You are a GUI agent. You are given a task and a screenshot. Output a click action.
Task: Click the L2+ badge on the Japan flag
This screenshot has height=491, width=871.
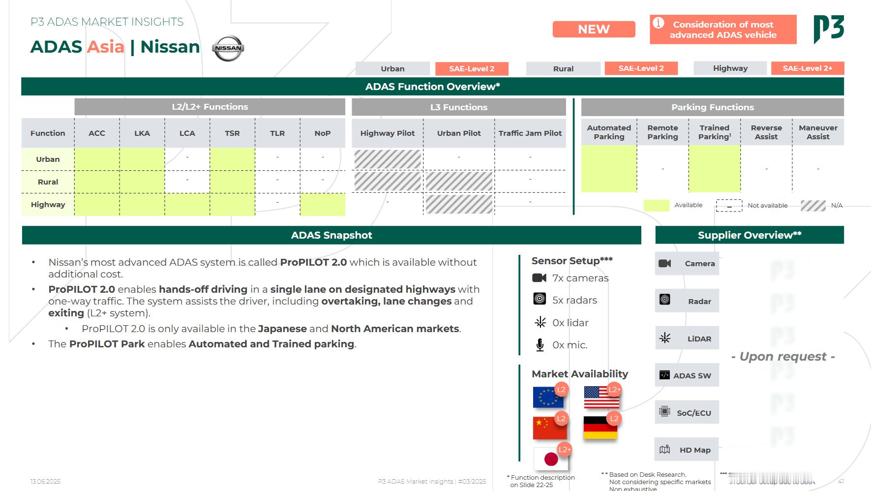click(x=565, y=449)
